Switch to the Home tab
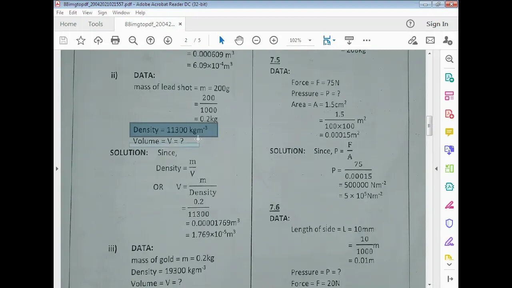 point(68,24)
